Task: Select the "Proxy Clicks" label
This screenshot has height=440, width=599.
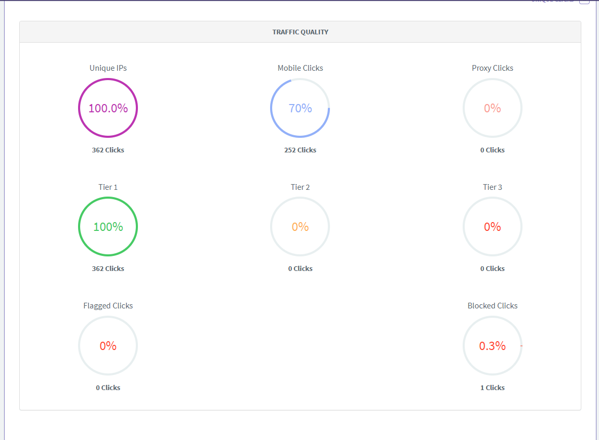Action: (x=492, y=68)
